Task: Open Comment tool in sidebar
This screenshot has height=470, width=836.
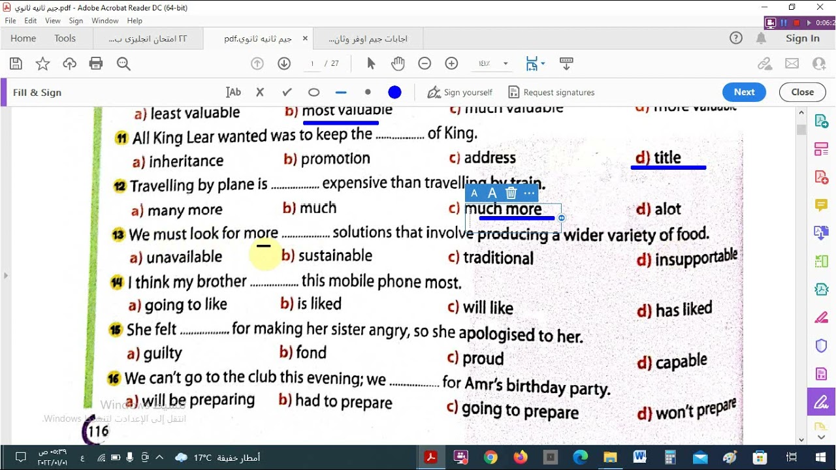Action: (x=821, y=205)
